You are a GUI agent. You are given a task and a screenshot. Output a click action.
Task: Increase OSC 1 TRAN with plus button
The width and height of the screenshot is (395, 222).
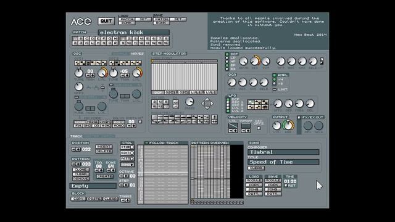(x=93, y=75)
